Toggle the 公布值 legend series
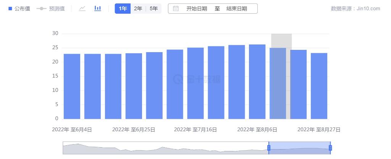Viewport: 391px width, 159px height. coord(19,8)
